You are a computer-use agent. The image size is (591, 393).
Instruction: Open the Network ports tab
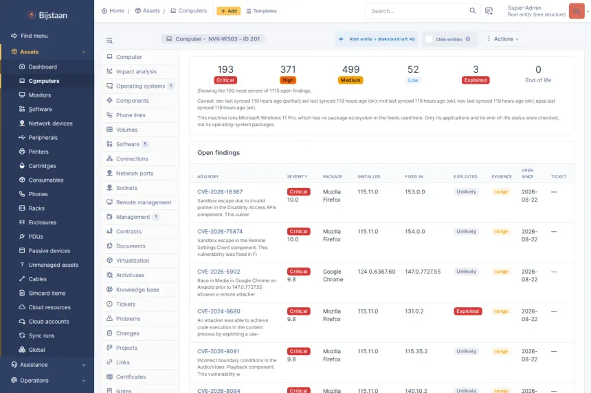[x=140, y=174]
